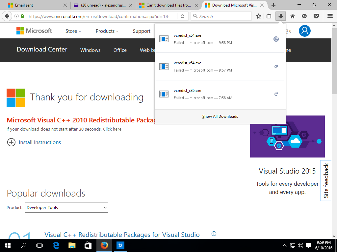The height and width of the screenshot is (252, 337).
Task: Open a new tab with the plus button
Action: click(x=273, y=5)
